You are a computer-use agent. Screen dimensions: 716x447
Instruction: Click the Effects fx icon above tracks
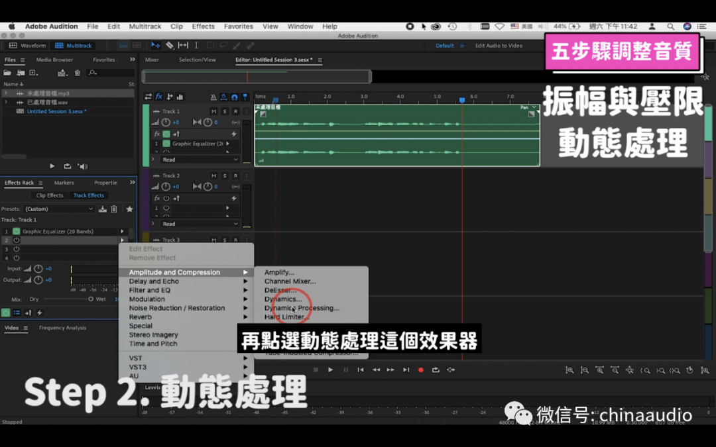pos(159,97)
